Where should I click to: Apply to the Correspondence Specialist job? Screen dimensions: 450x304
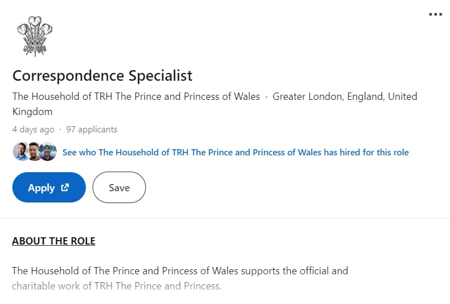click(x=49, y=187)
